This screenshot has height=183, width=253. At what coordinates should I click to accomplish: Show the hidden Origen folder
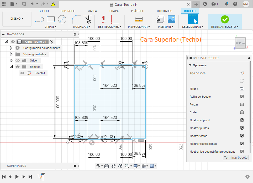click(x=17, y=60)
